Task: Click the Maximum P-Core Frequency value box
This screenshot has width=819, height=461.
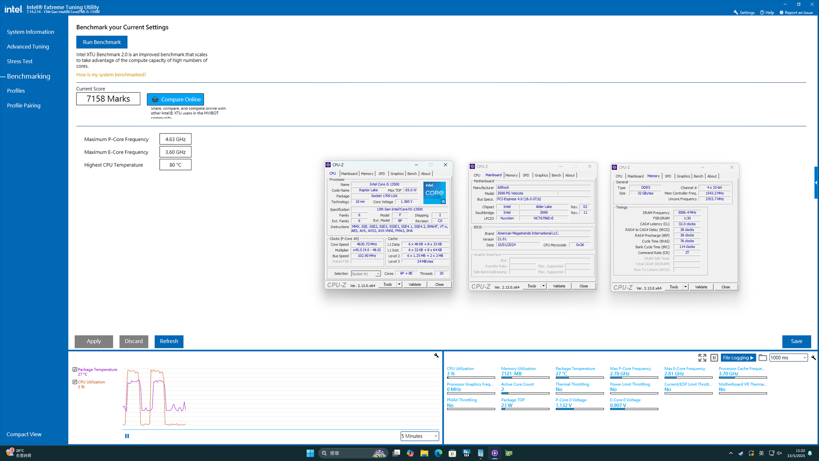Action: coord(175,139)
